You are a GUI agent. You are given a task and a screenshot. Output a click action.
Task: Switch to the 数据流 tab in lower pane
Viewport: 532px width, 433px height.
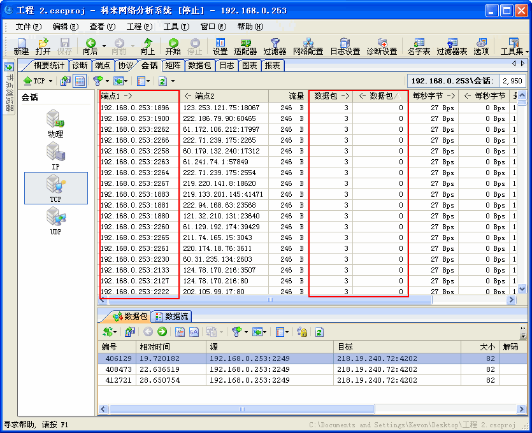(172, 316)
